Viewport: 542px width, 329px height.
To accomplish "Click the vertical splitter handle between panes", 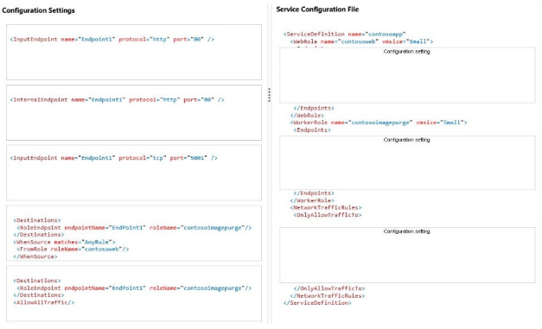I will point(270,95).
